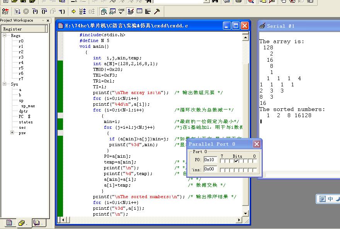Toggle P0 bit 3 checkbox

point(241,161)
